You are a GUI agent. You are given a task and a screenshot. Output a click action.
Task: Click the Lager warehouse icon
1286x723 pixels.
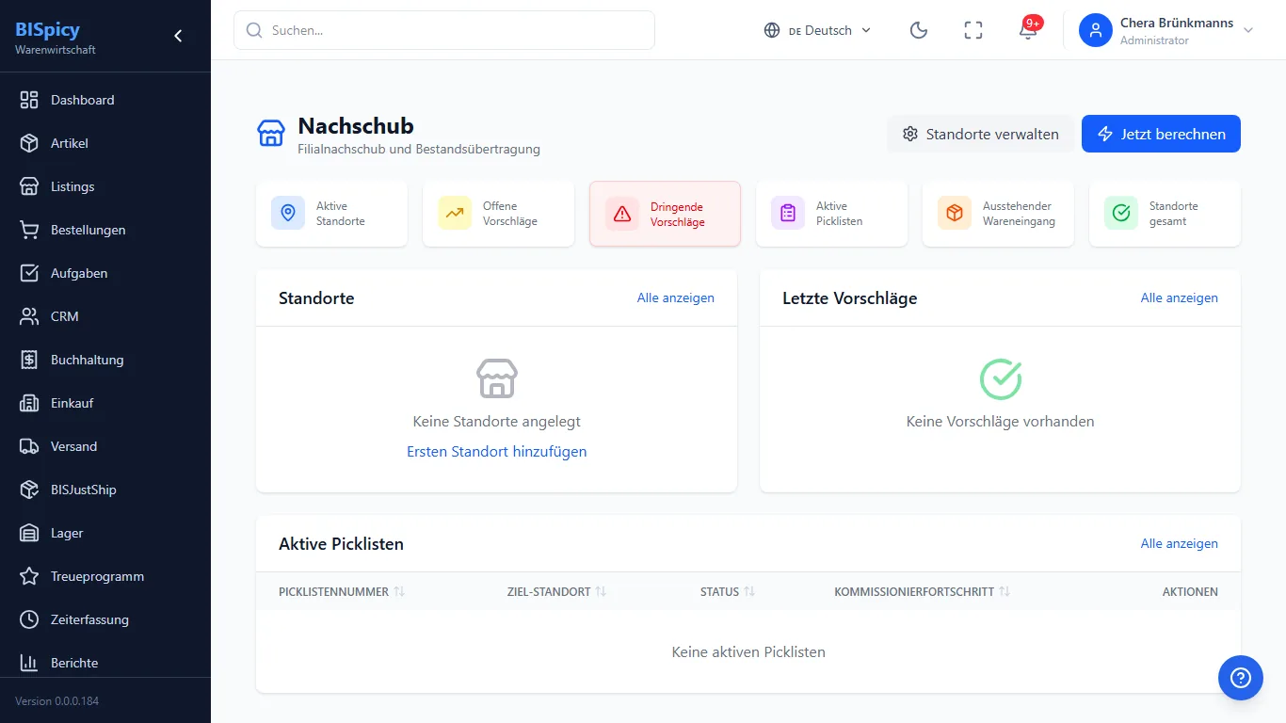click(x=29, y=533)
